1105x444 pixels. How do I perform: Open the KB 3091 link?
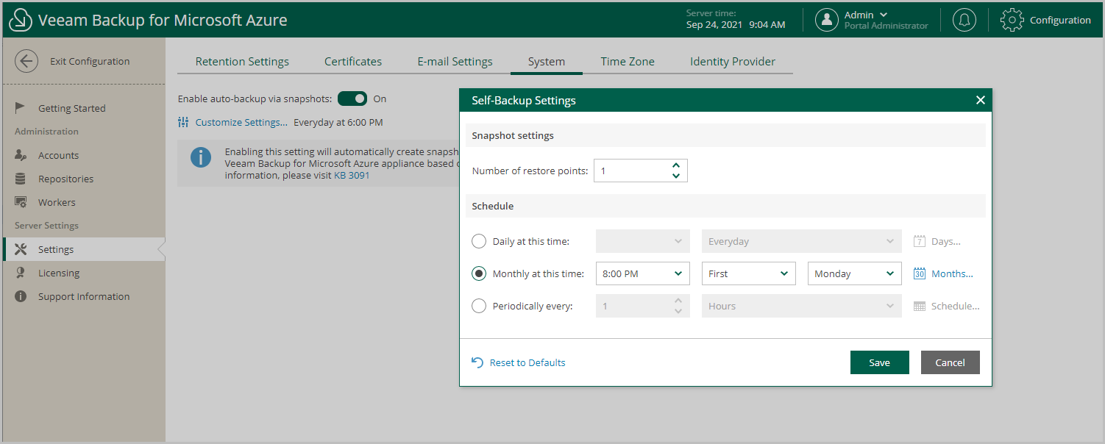pos(352,176)
